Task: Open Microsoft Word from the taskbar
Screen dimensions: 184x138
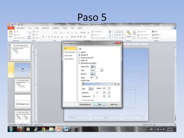Action: (x=66, y=129)
